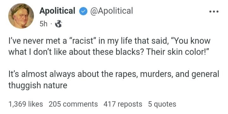Open the Apolitical display name profile link
228x114 pixels.
pos(57,11)
